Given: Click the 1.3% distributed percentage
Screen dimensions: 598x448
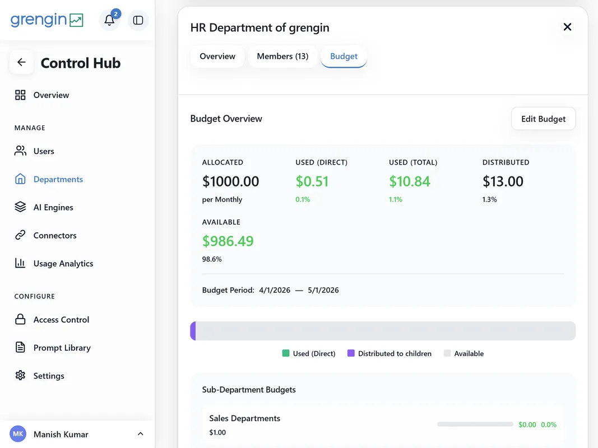Looking at the screenshot, I should [x=489, y=199].
